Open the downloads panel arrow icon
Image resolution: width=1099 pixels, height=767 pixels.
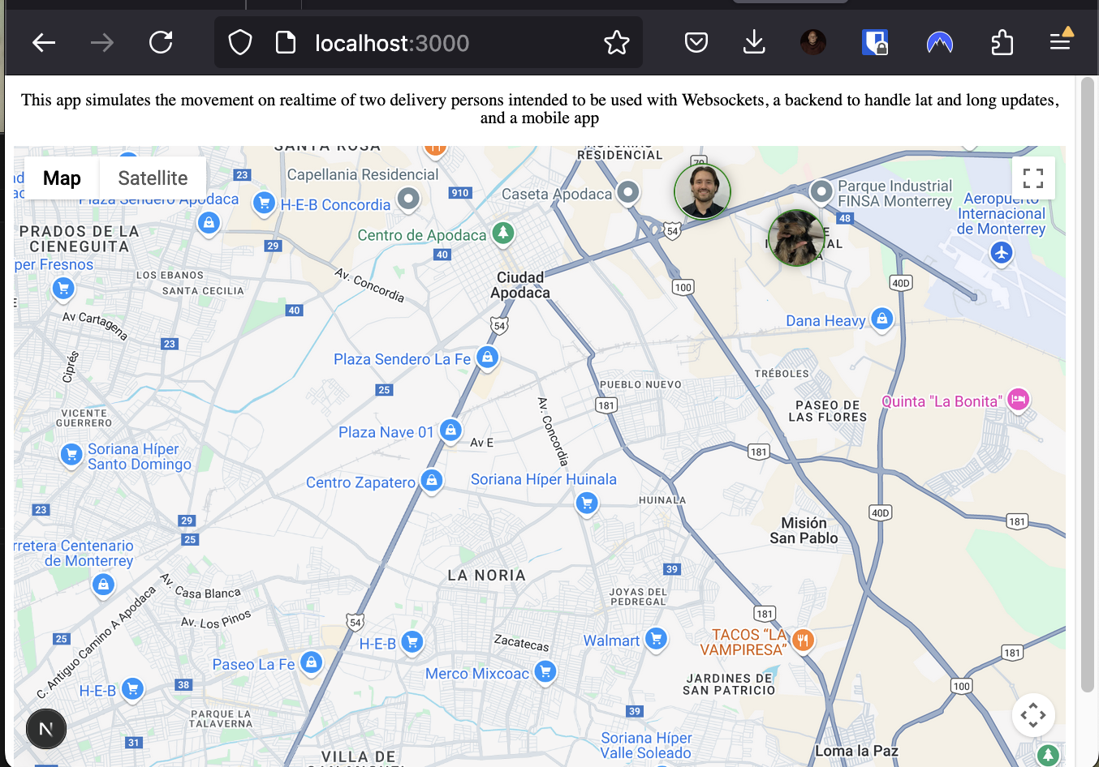tap(754, 42)
